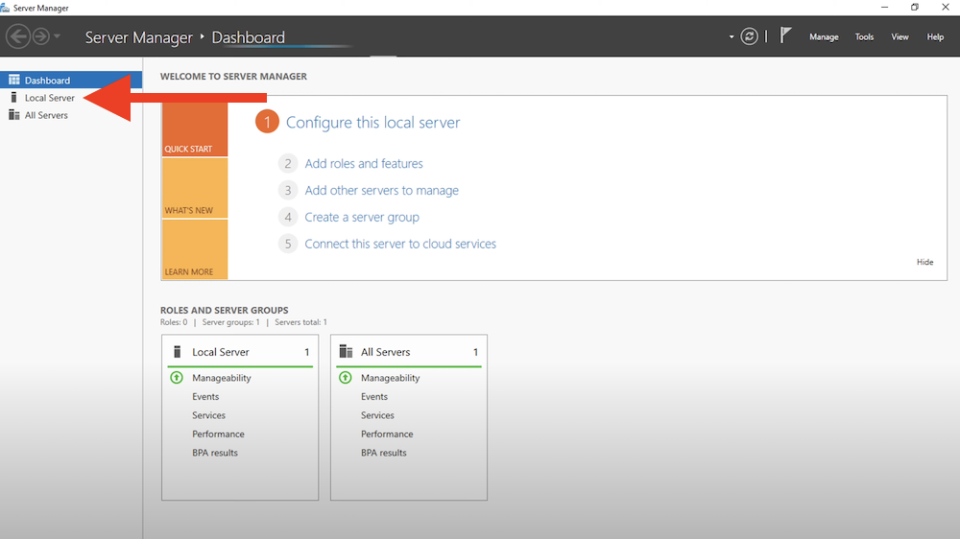Open dropdown arrow left of refresh icon

point(731,37)
